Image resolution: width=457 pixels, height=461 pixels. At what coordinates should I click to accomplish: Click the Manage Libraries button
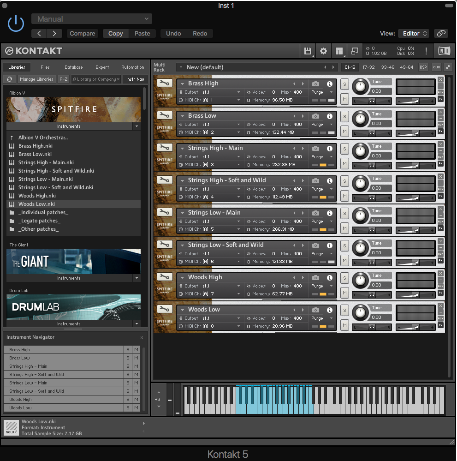[37, 79]
